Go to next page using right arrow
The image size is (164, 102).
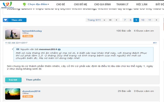coord(156,20)
